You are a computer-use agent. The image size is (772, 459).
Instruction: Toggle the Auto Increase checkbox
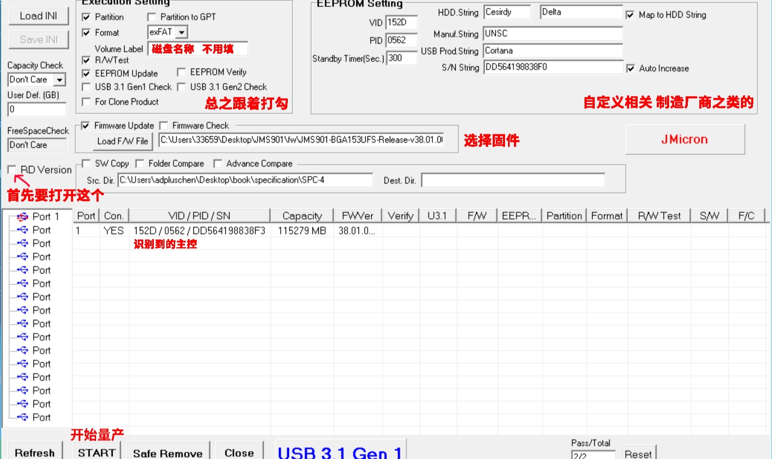(x=630, y=68)
